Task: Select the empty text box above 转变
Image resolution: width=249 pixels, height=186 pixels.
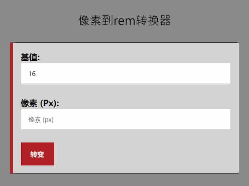Action: tap(126, 120)
